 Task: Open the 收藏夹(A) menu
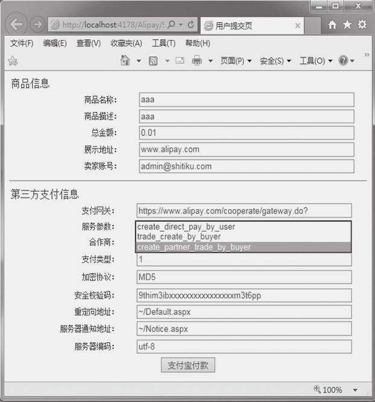tap(126, 44)
